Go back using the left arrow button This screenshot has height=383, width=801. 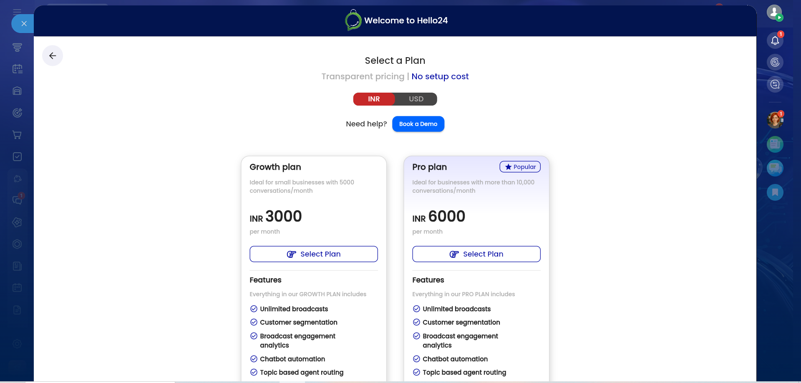point(53,55)
